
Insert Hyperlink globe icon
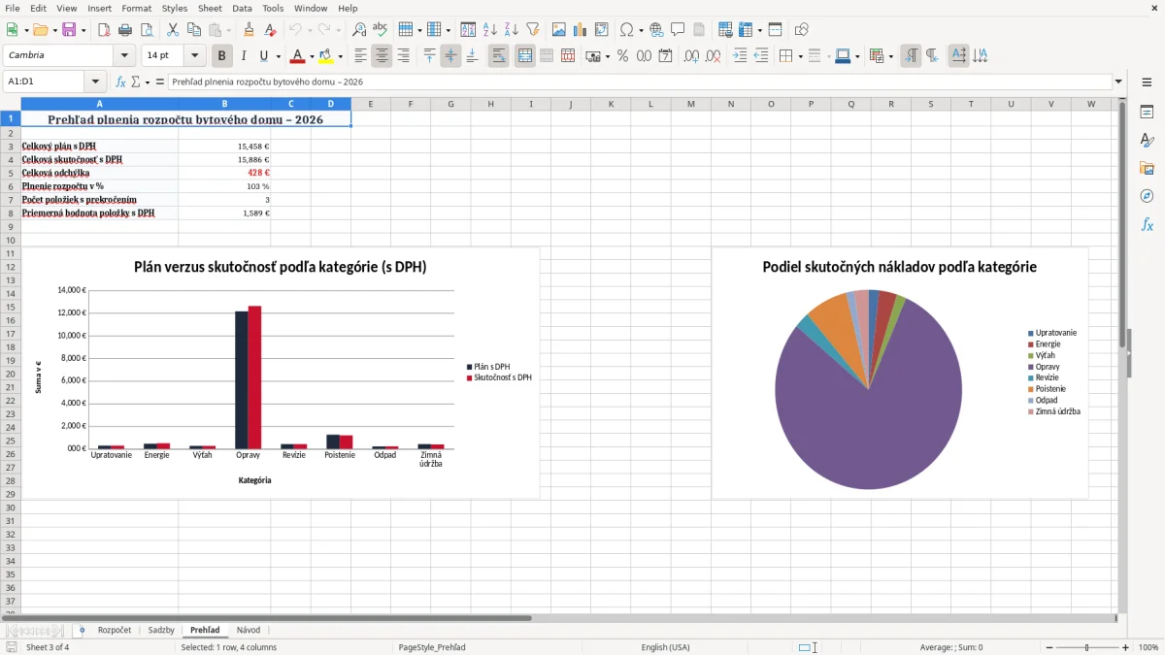(656, 30)
